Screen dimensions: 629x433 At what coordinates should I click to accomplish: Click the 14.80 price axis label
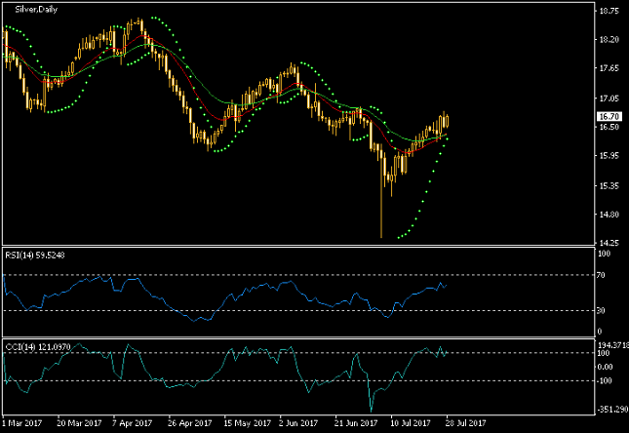(x=609, y=215)
